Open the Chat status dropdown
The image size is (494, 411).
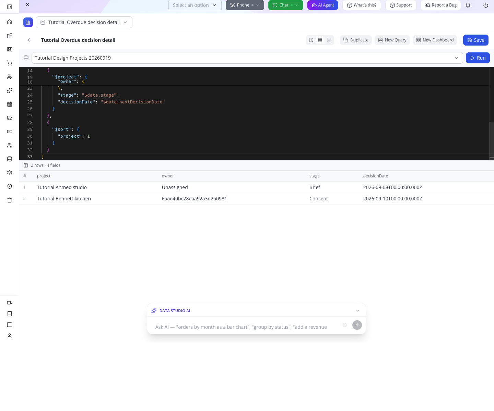(x=286, y=5)
